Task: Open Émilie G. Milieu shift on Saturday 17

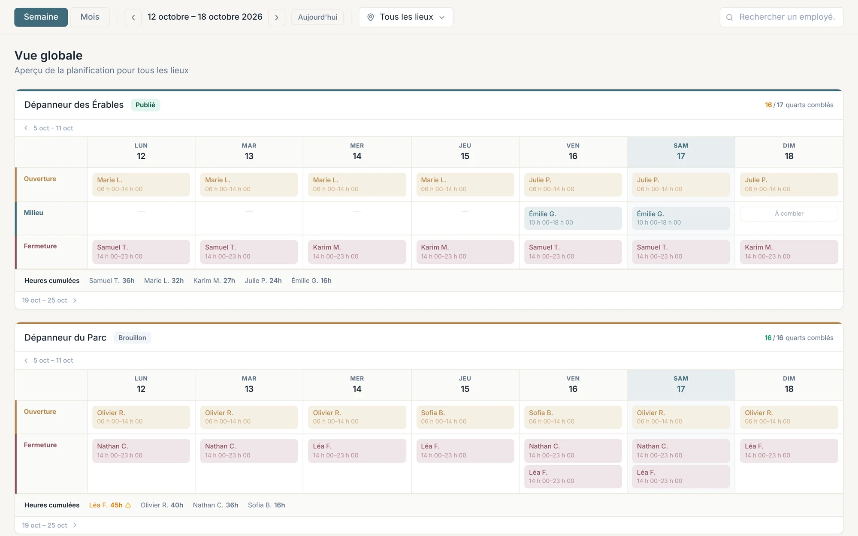Action: point(681,218)
